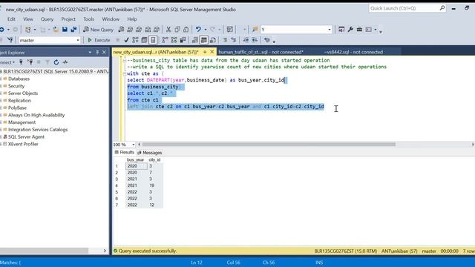This screenshot has width=475, height=267.
Task: Refresh the Object Explorer tree
Action: 56,62
